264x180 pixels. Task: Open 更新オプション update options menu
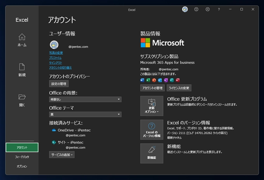click(x=152, y=106)
